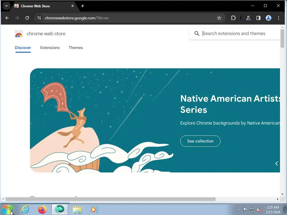Open Chrome three-dot menu

278,18
